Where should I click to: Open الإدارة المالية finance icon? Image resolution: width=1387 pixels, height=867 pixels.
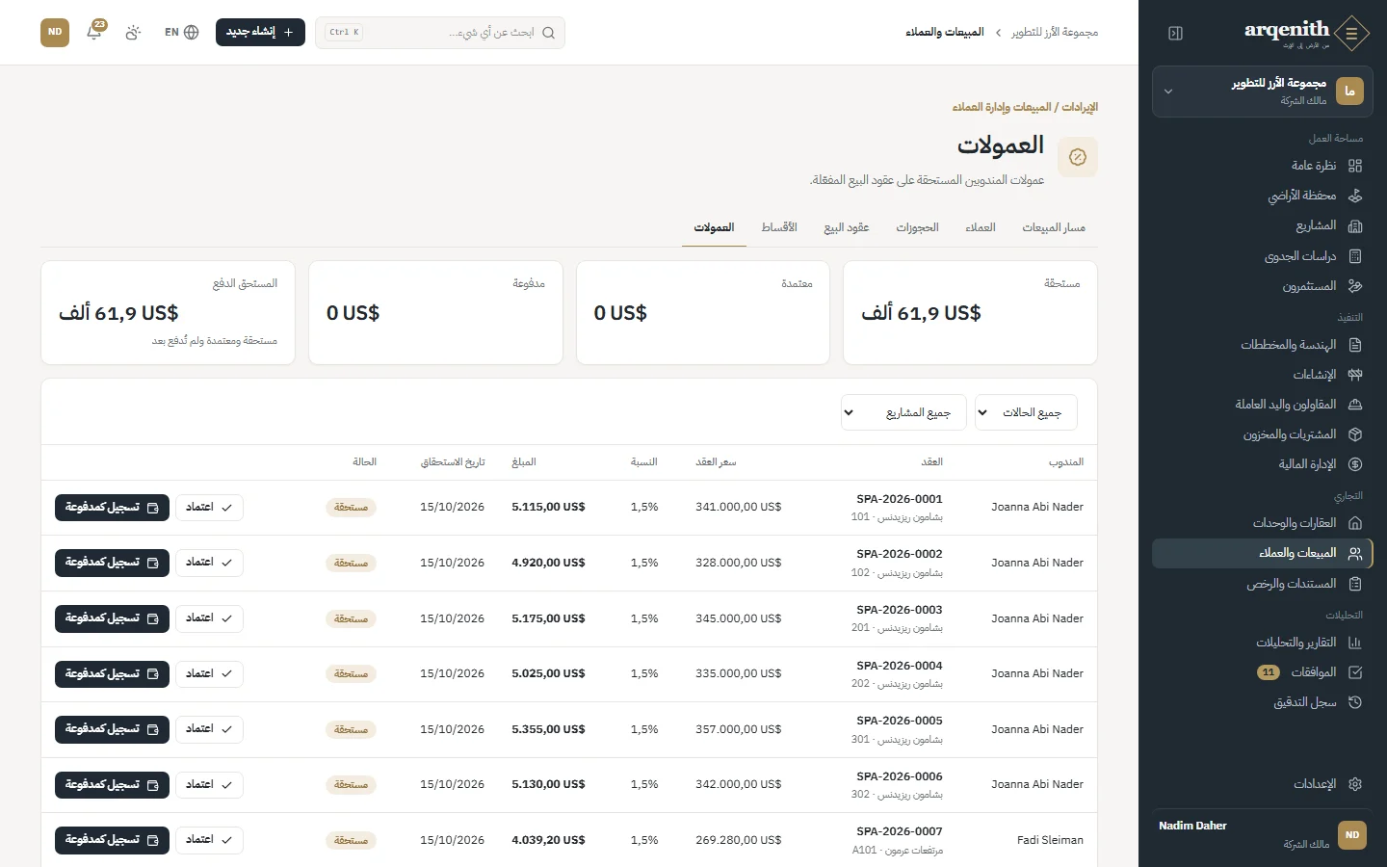pos(1355,464)
